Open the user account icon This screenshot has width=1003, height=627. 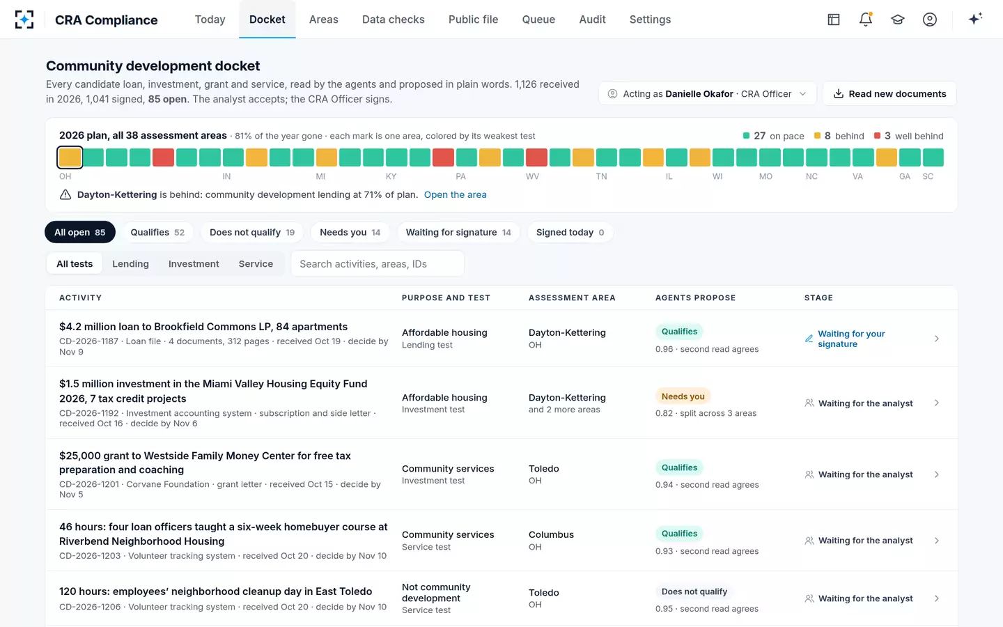pyautogui.click(x=930, y=20)
